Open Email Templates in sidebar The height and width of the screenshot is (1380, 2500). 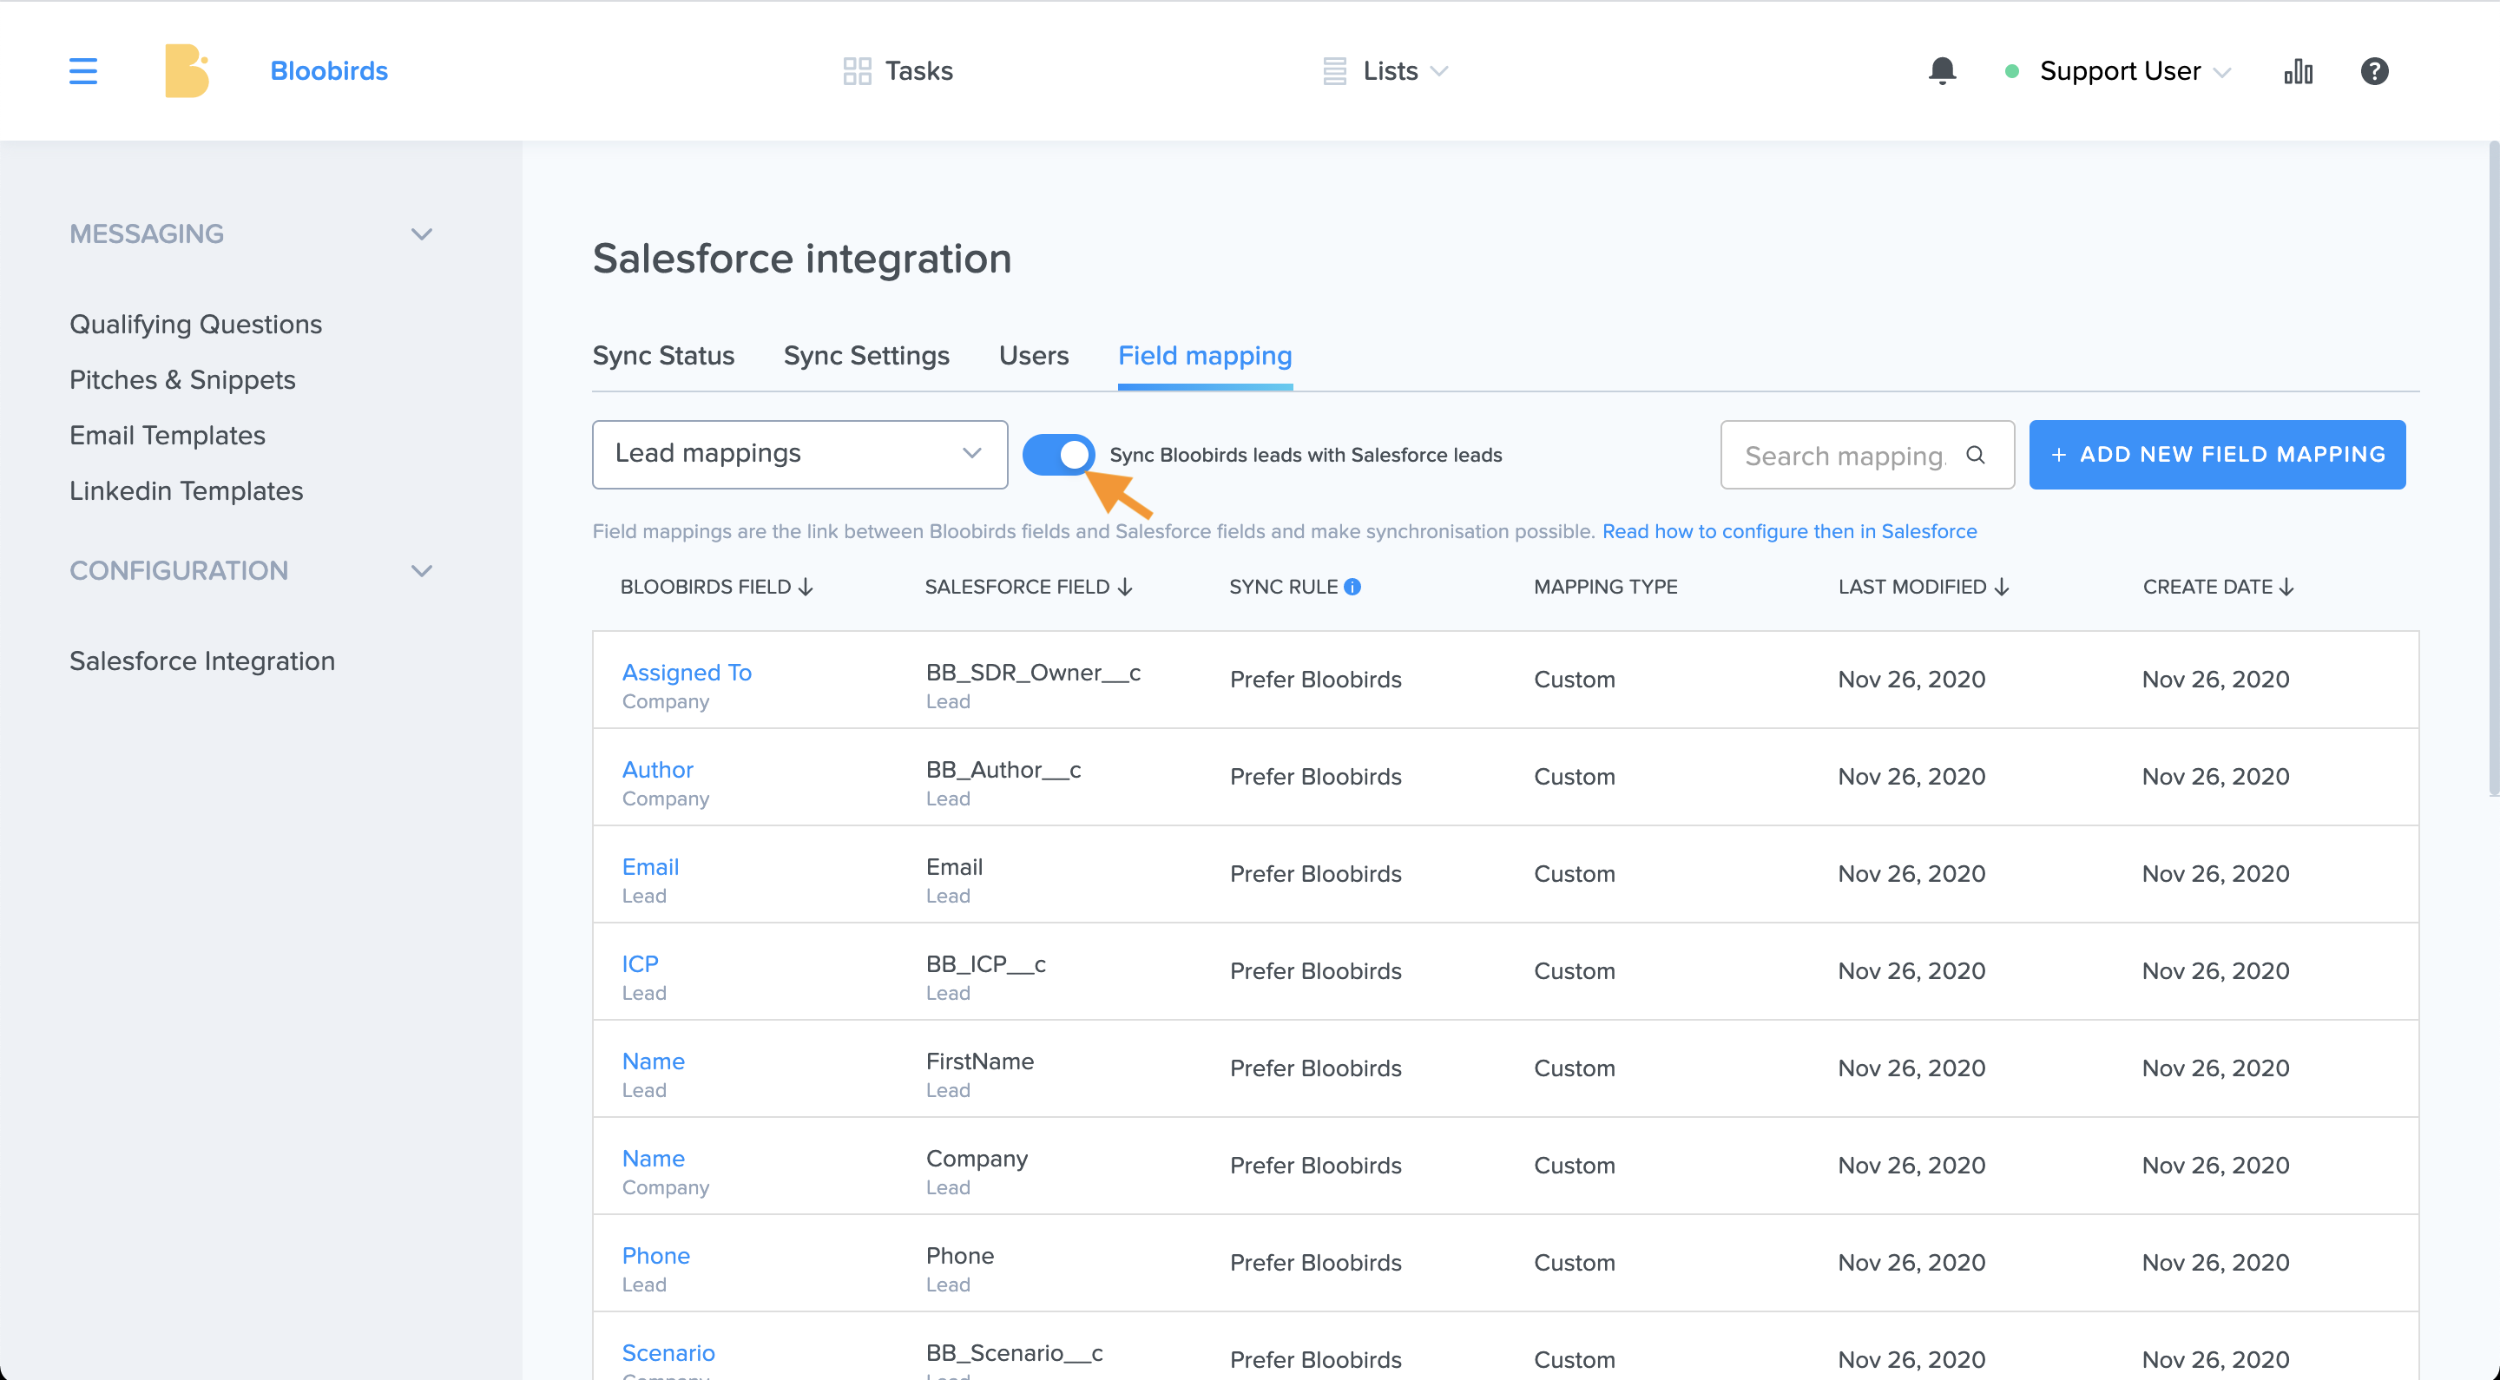[x=167, y=435]
